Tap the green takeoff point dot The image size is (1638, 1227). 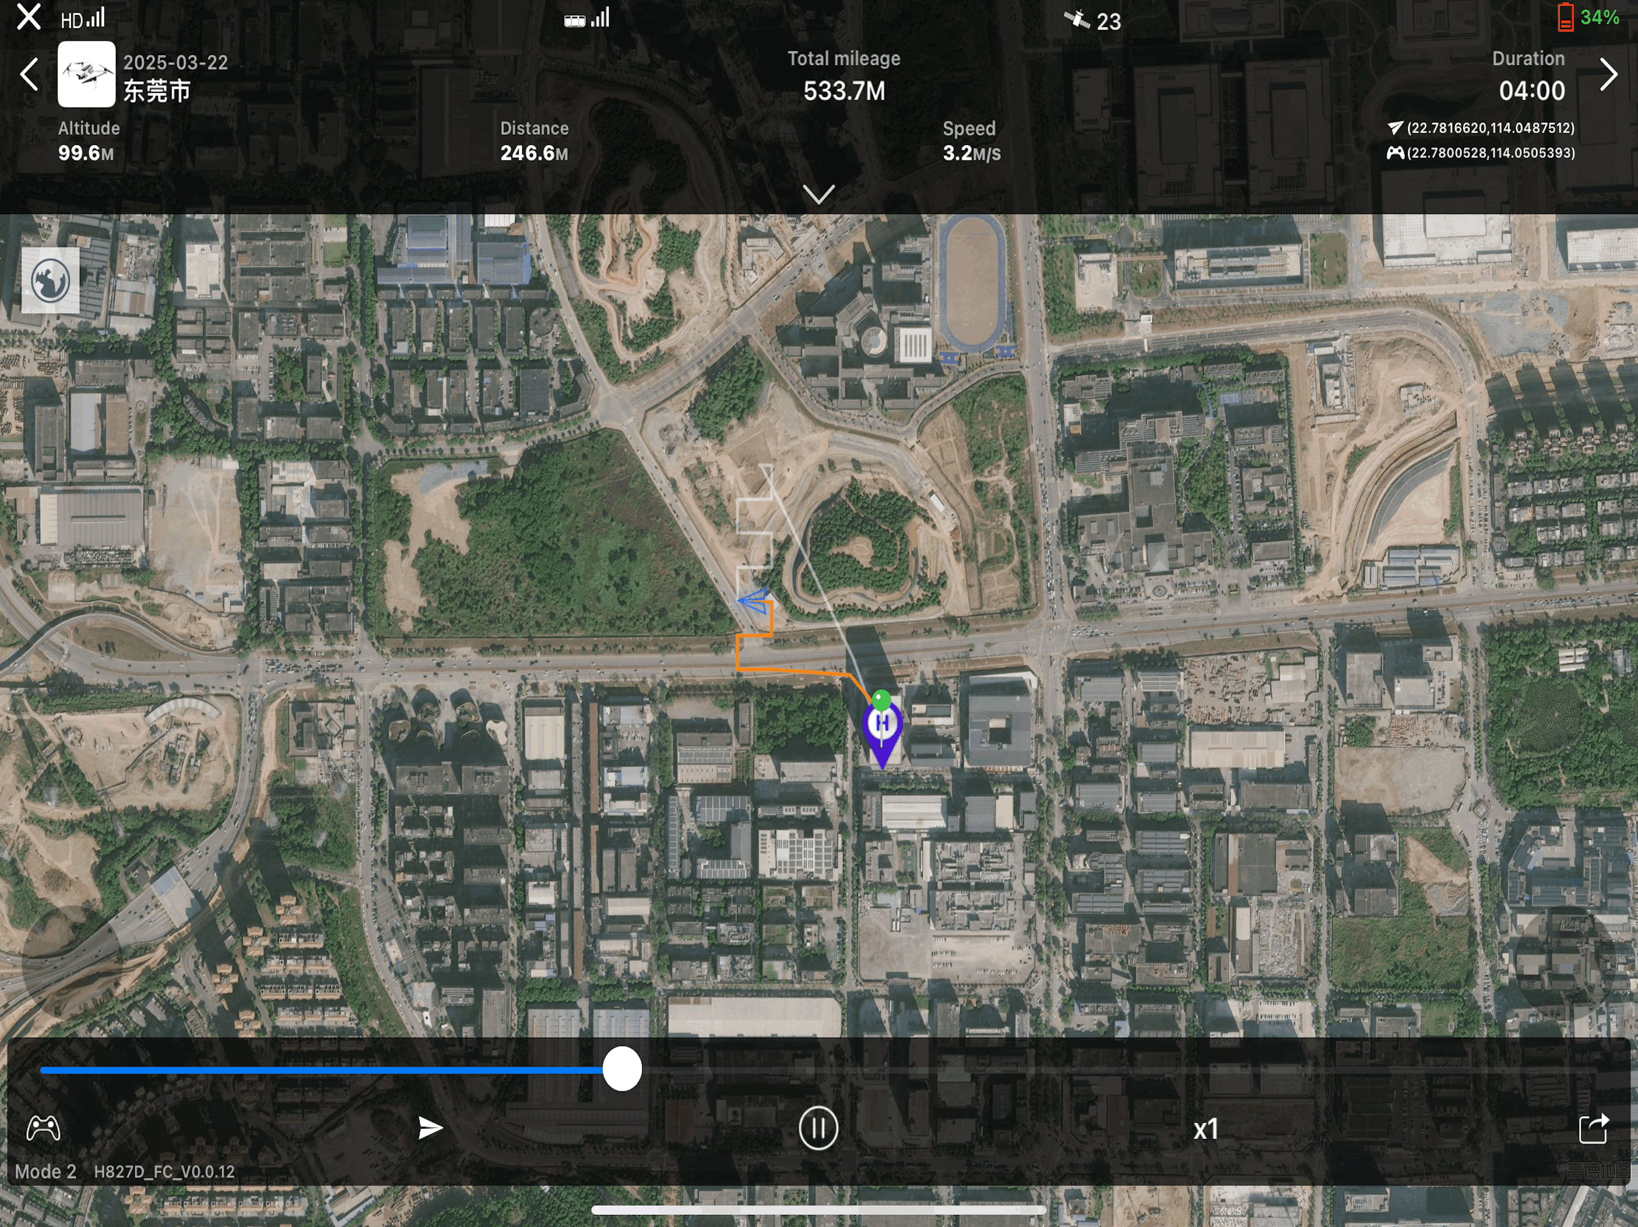881,699
